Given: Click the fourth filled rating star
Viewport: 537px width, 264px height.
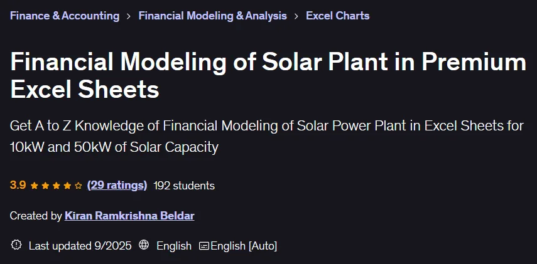Looking at the screenshot, I should (x=67, y=186).
